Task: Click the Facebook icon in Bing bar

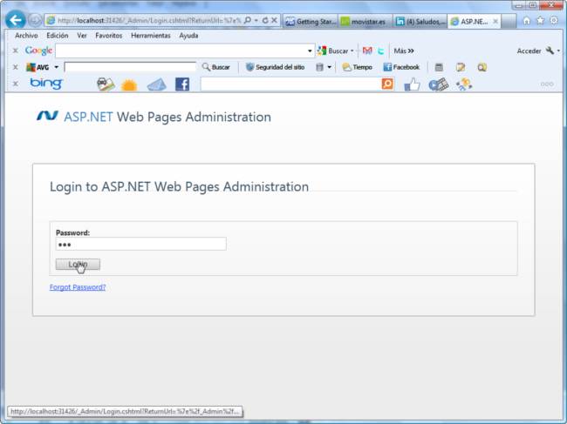Action: pyautogui.click(x=182, y=84)
